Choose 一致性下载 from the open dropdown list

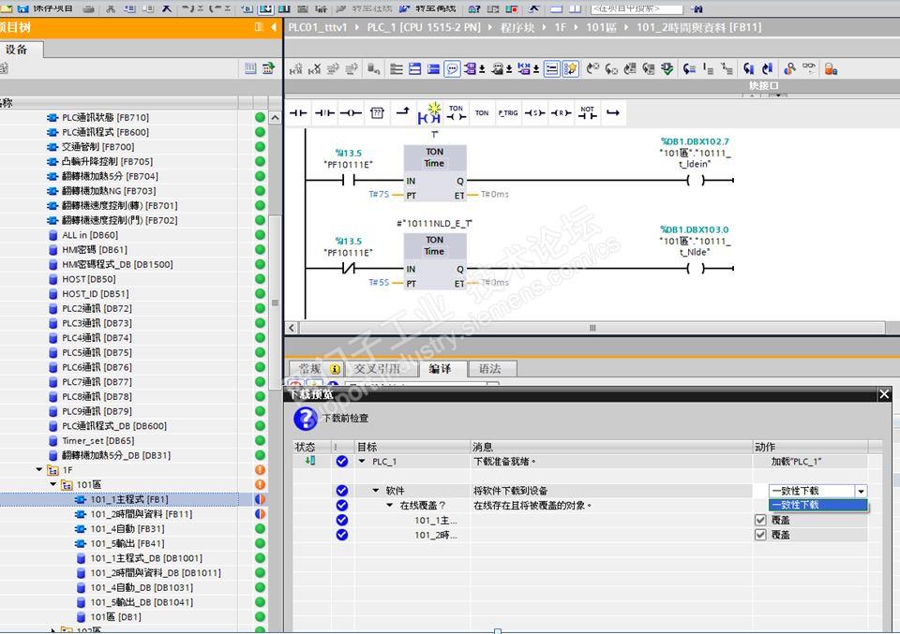coord(817,505)
